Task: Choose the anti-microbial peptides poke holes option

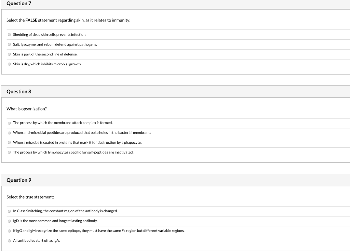Action: pyautogui.click(x=9, y=133)
